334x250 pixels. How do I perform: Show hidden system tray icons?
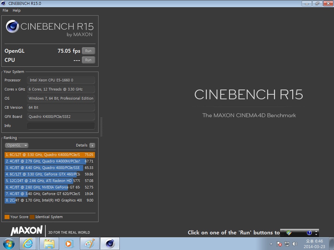click(271, 244)
